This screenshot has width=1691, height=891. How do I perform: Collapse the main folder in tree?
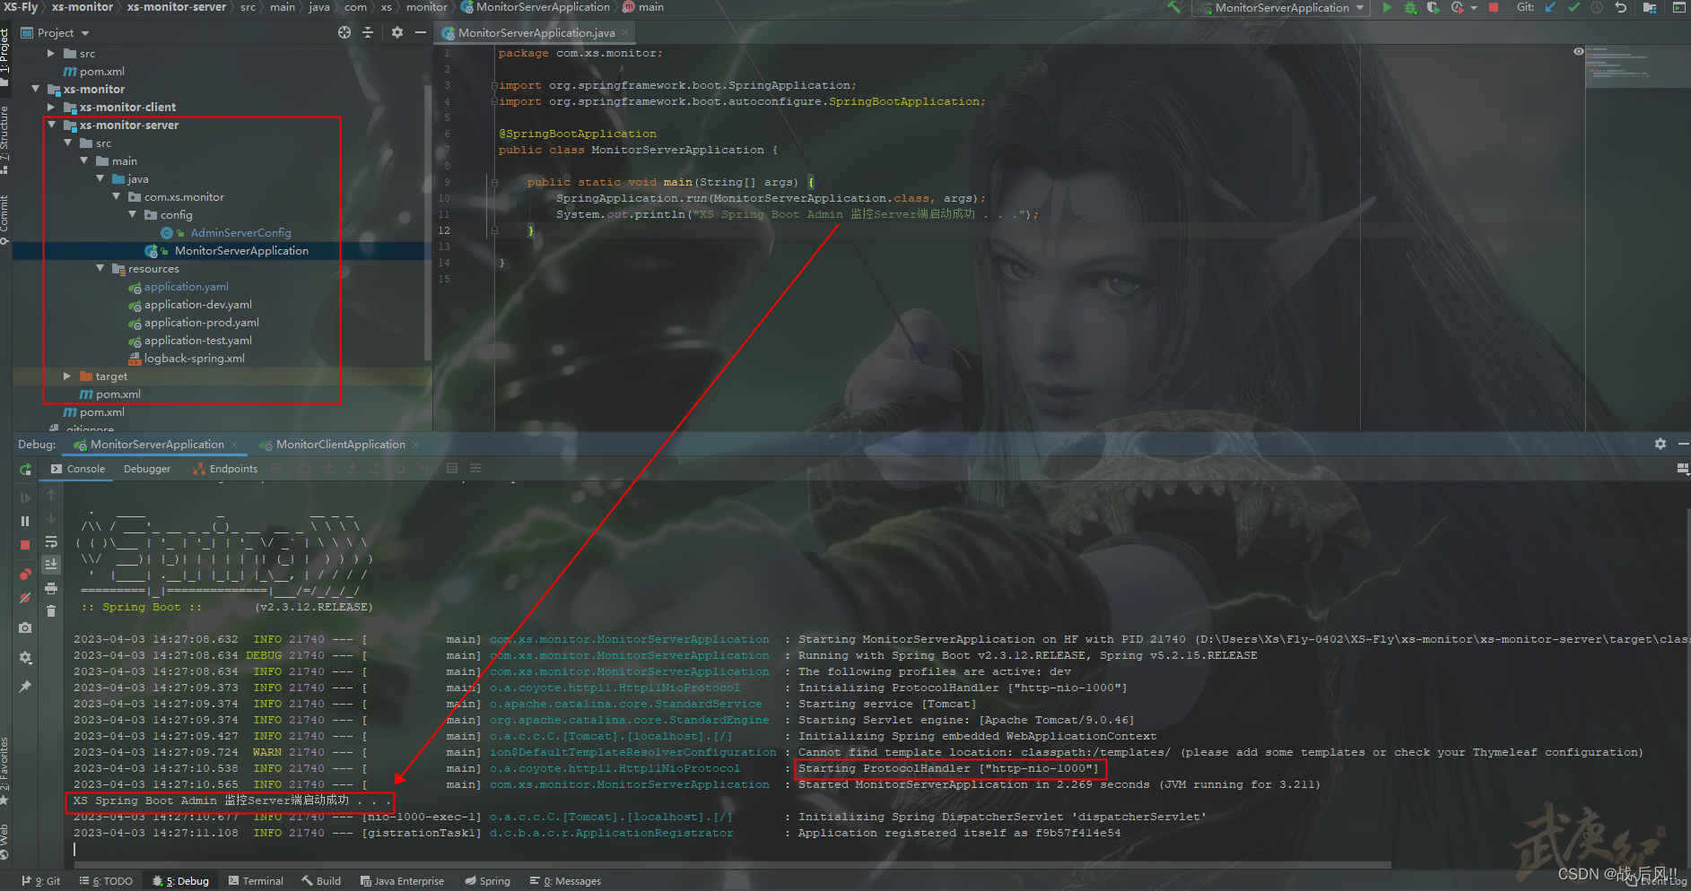(83, 161)
